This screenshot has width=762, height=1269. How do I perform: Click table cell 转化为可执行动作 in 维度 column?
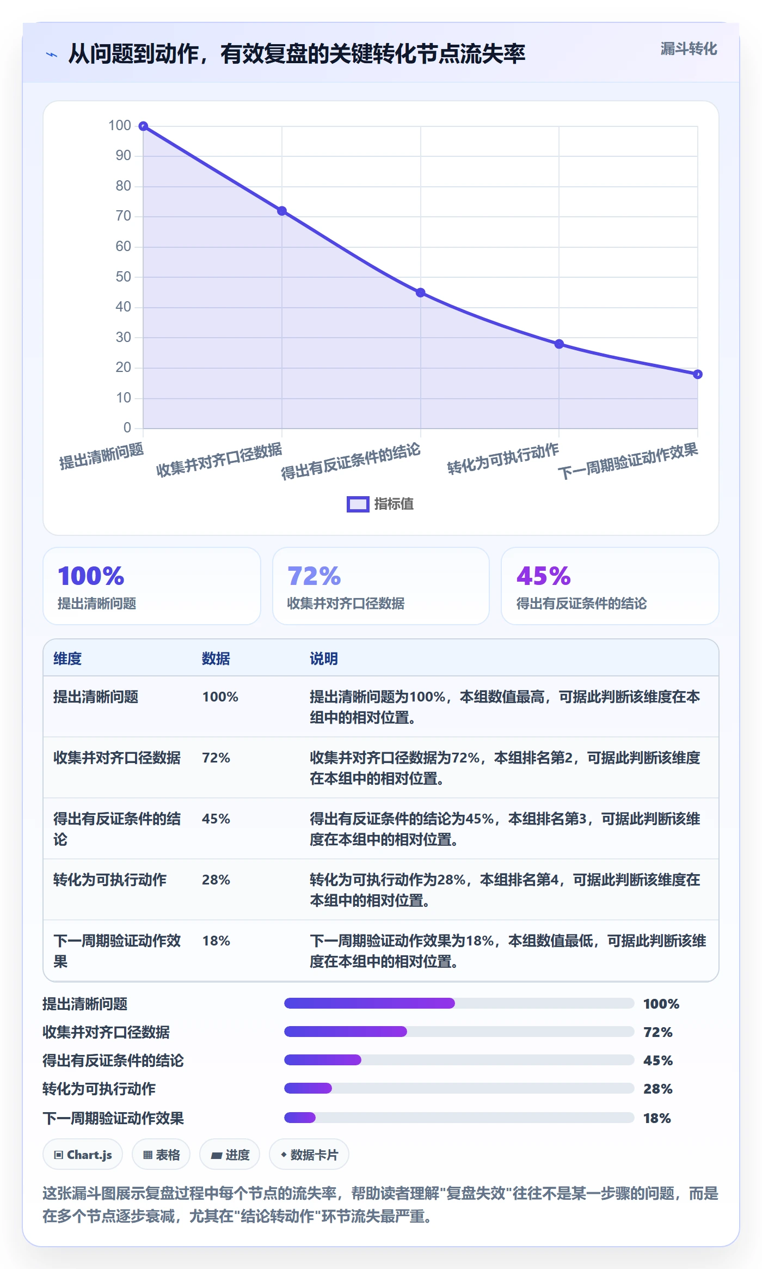pos(110,880)
